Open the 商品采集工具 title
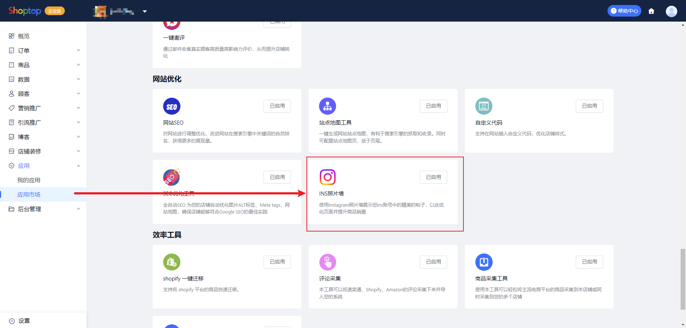The image size is (686, 328). point(491,279)
